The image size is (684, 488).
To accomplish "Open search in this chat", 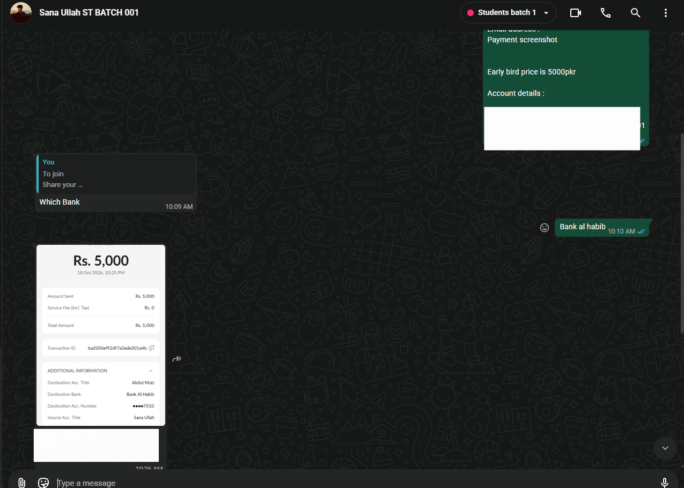I will pos(636,13).
